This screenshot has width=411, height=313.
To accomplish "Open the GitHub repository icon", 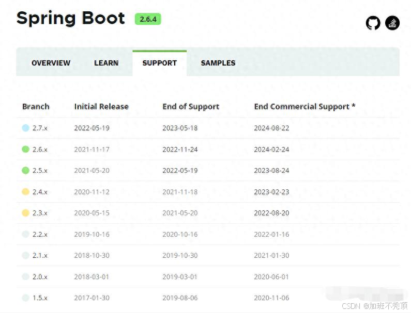I will 373,23.
